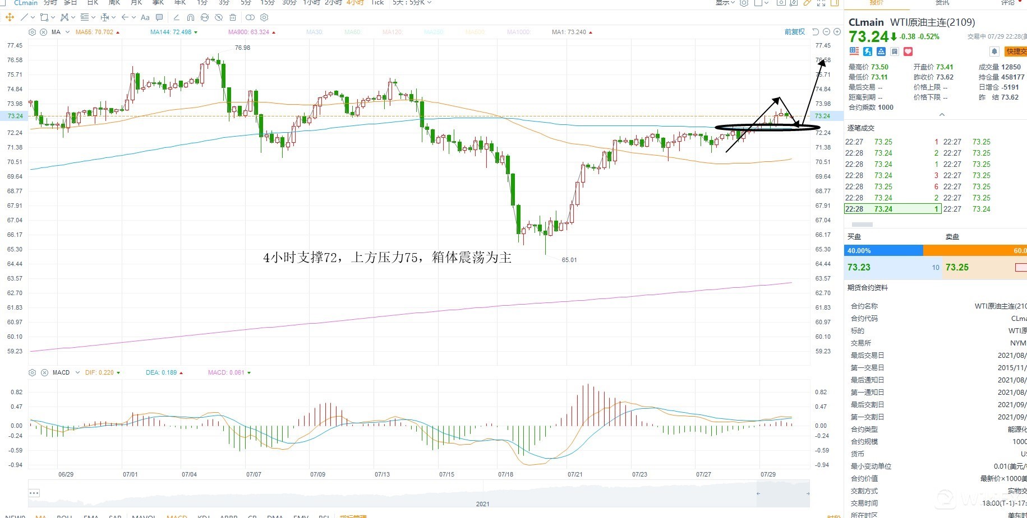Screen dimensions: 1027x518
Task: Add a comment bubble note
Action: pos(159,17)
